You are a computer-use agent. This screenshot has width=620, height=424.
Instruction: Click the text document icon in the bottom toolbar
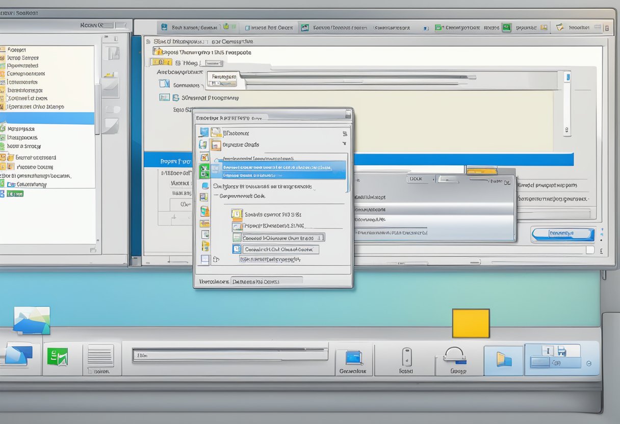100,355
